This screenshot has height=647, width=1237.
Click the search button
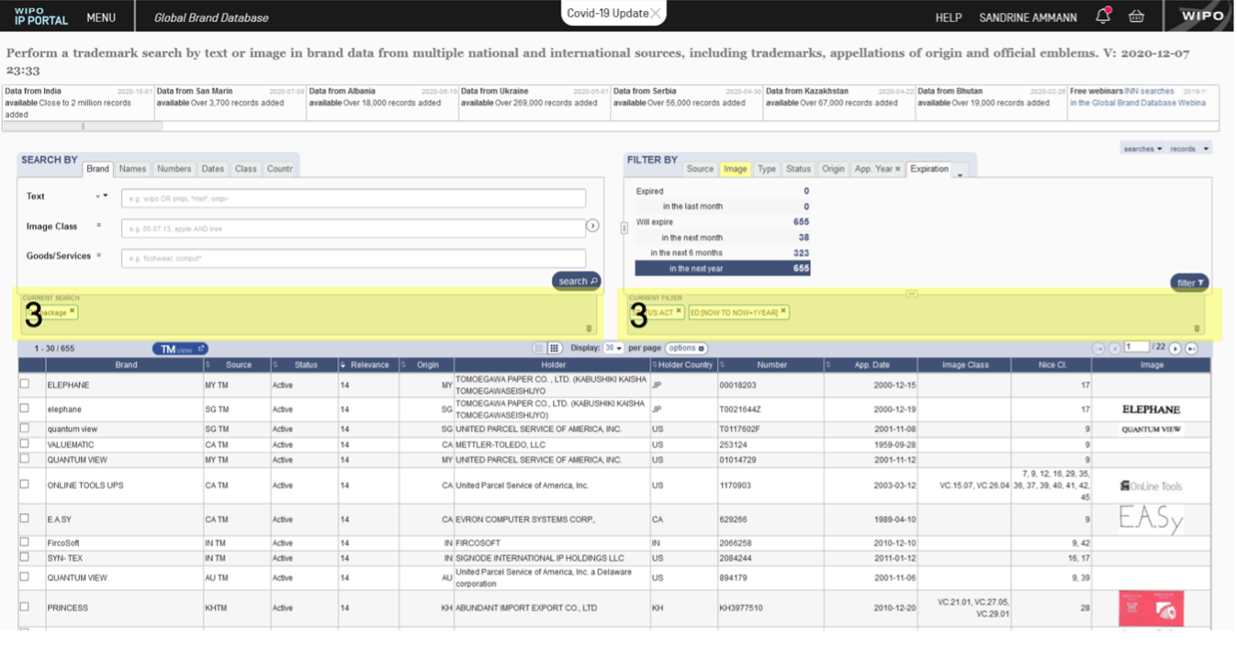pos(577,281)
